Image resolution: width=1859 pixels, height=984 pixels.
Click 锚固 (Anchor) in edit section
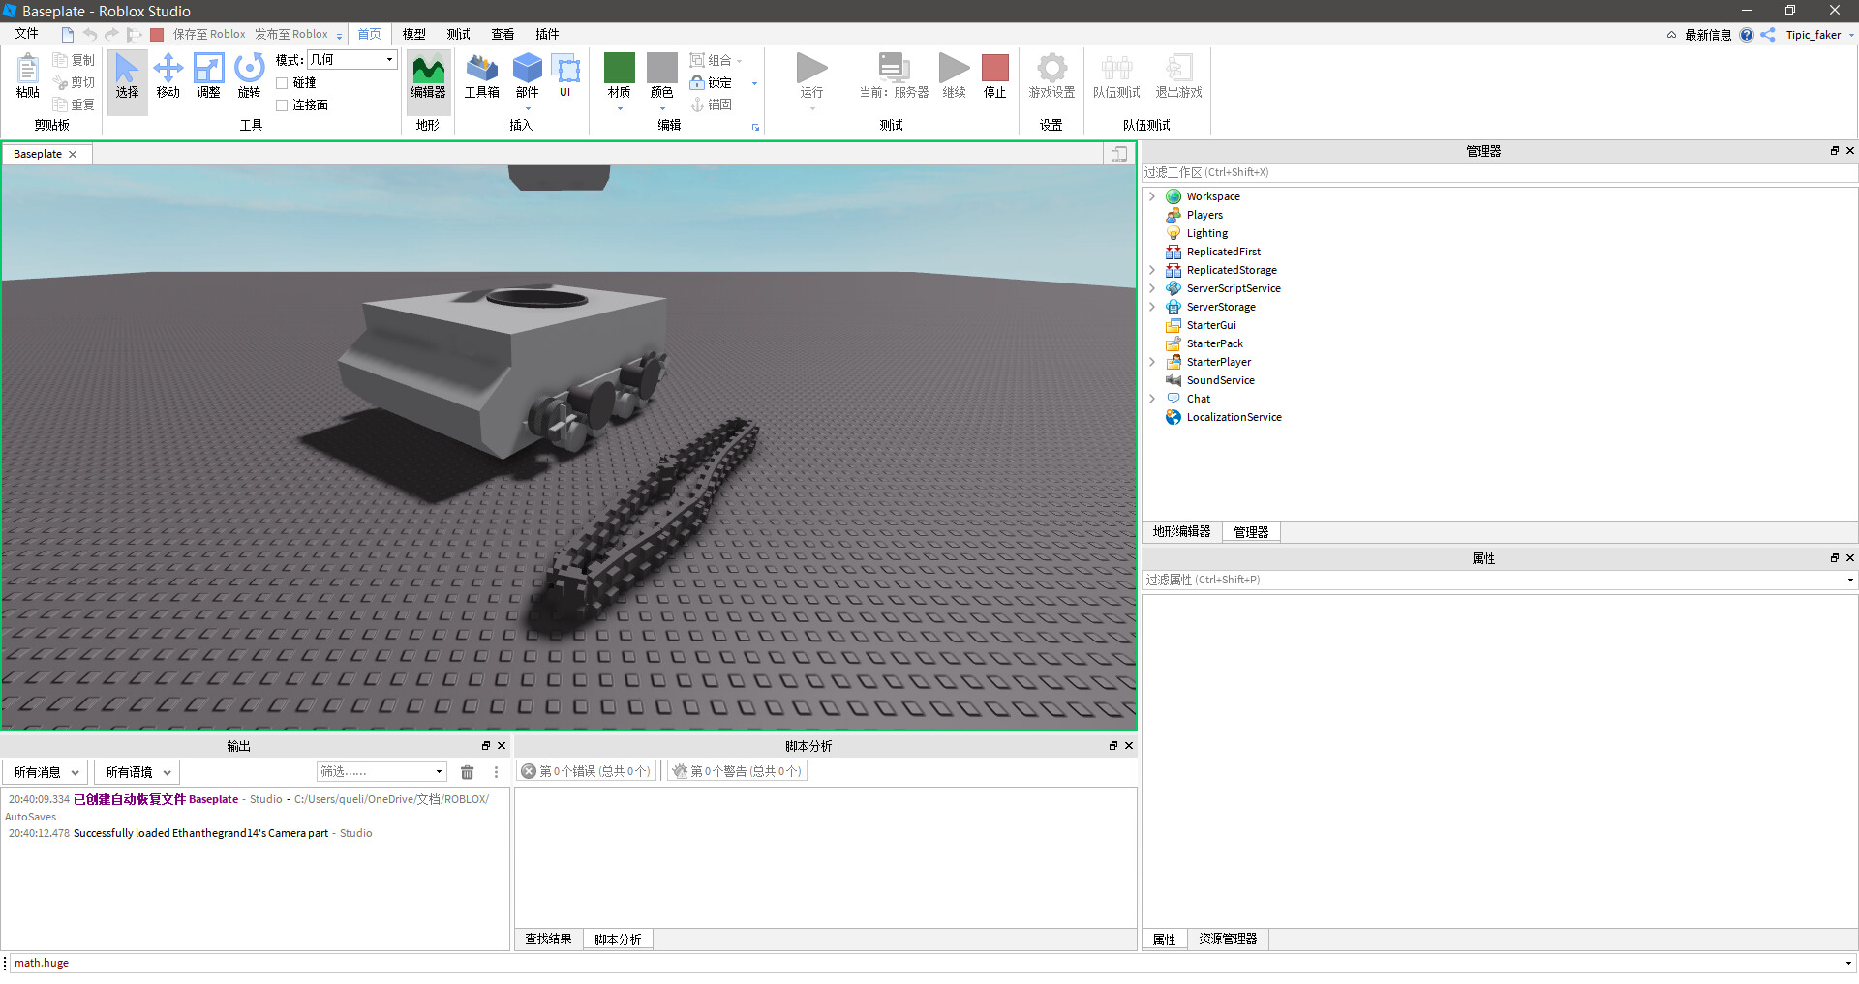click(x=712, y=104)
